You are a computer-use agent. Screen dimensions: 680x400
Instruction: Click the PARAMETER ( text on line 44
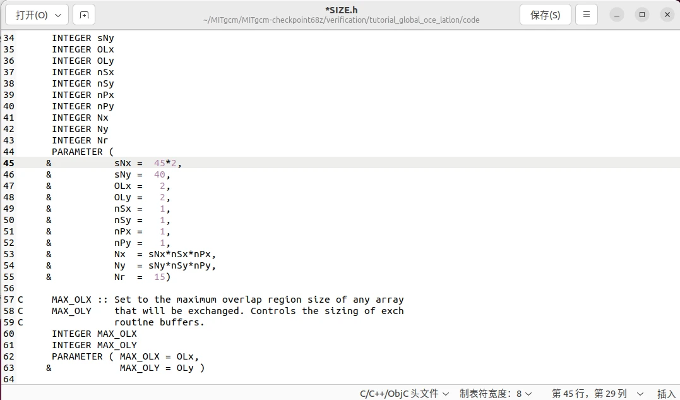click(82, 152)
